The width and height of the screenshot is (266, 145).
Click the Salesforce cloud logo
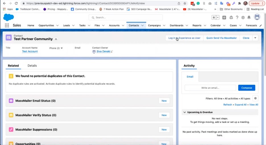[9, 17]
